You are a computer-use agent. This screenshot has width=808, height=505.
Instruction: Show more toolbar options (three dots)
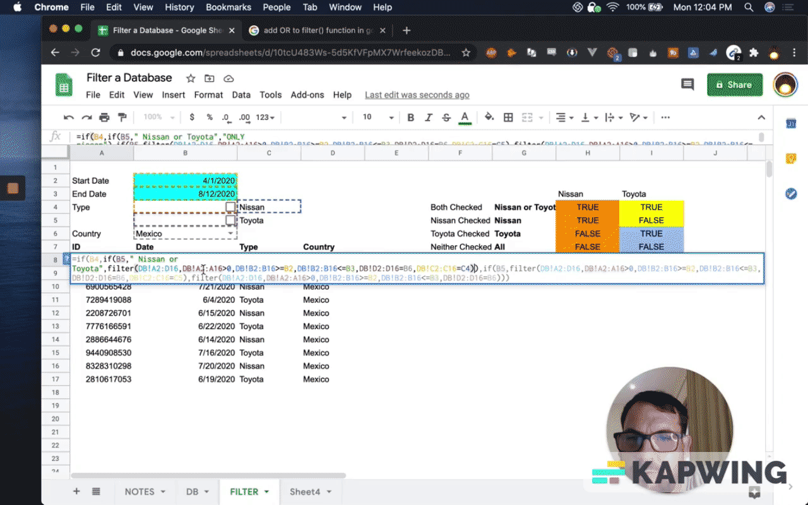665,117
